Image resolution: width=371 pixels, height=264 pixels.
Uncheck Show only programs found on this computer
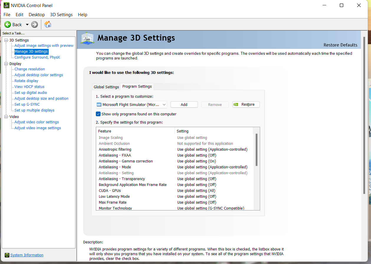pyautogui.click(x=98, y=114)
